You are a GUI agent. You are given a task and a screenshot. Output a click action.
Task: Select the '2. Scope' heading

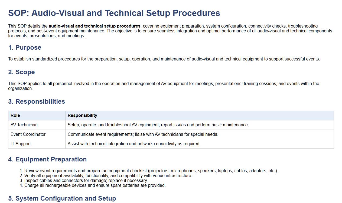(21, 72)
